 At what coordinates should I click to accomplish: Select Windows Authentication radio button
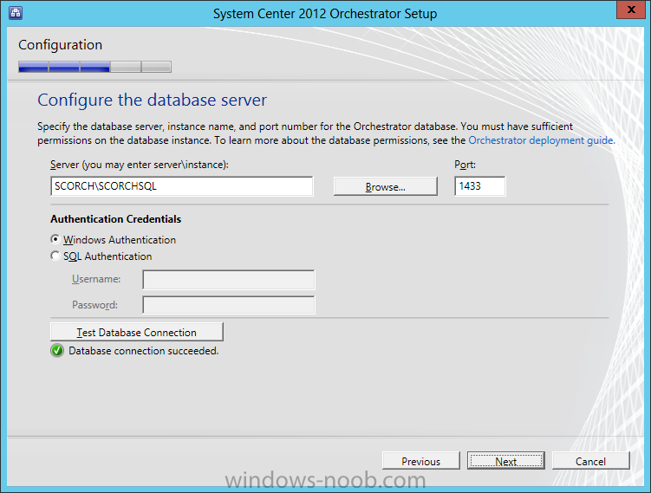(55, 239)
